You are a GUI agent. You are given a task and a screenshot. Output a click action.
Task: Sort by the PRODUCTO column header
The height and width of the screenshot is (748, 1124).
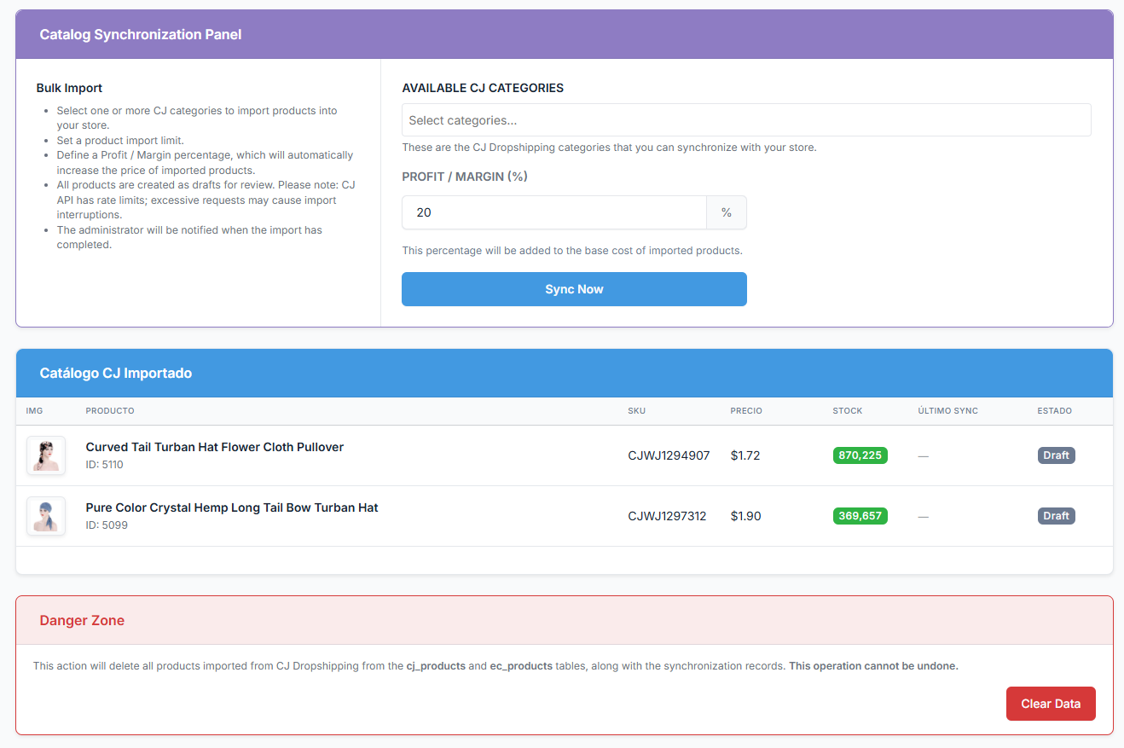(110, 411)
